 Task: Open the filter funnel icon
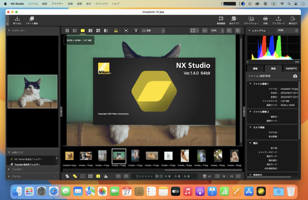coord(136,30)
